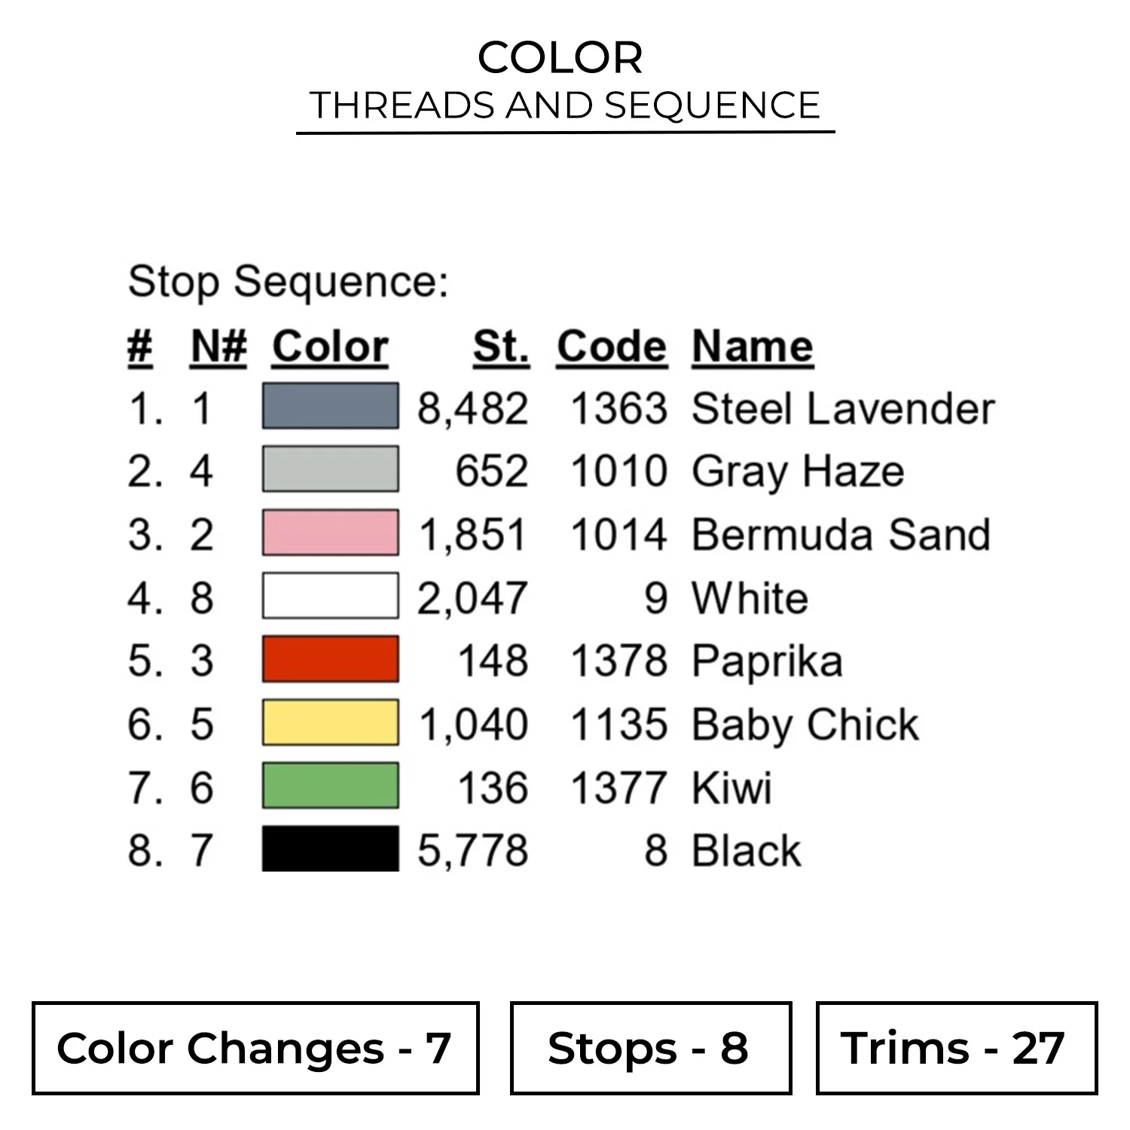Click the White thread color swatch
The image size is (1130, 1130).
[330, 597]
